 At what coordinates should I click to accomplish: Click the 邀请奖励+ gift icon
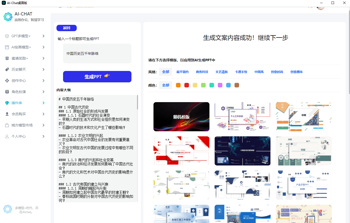(7, 58)
